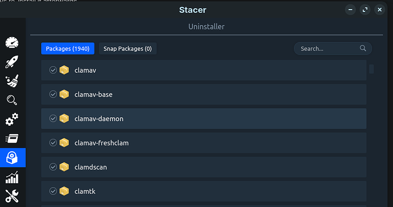393x207 pixels.
Task: Select the Uninstaller sidebar icon
Action: click(x=13, y=158)
